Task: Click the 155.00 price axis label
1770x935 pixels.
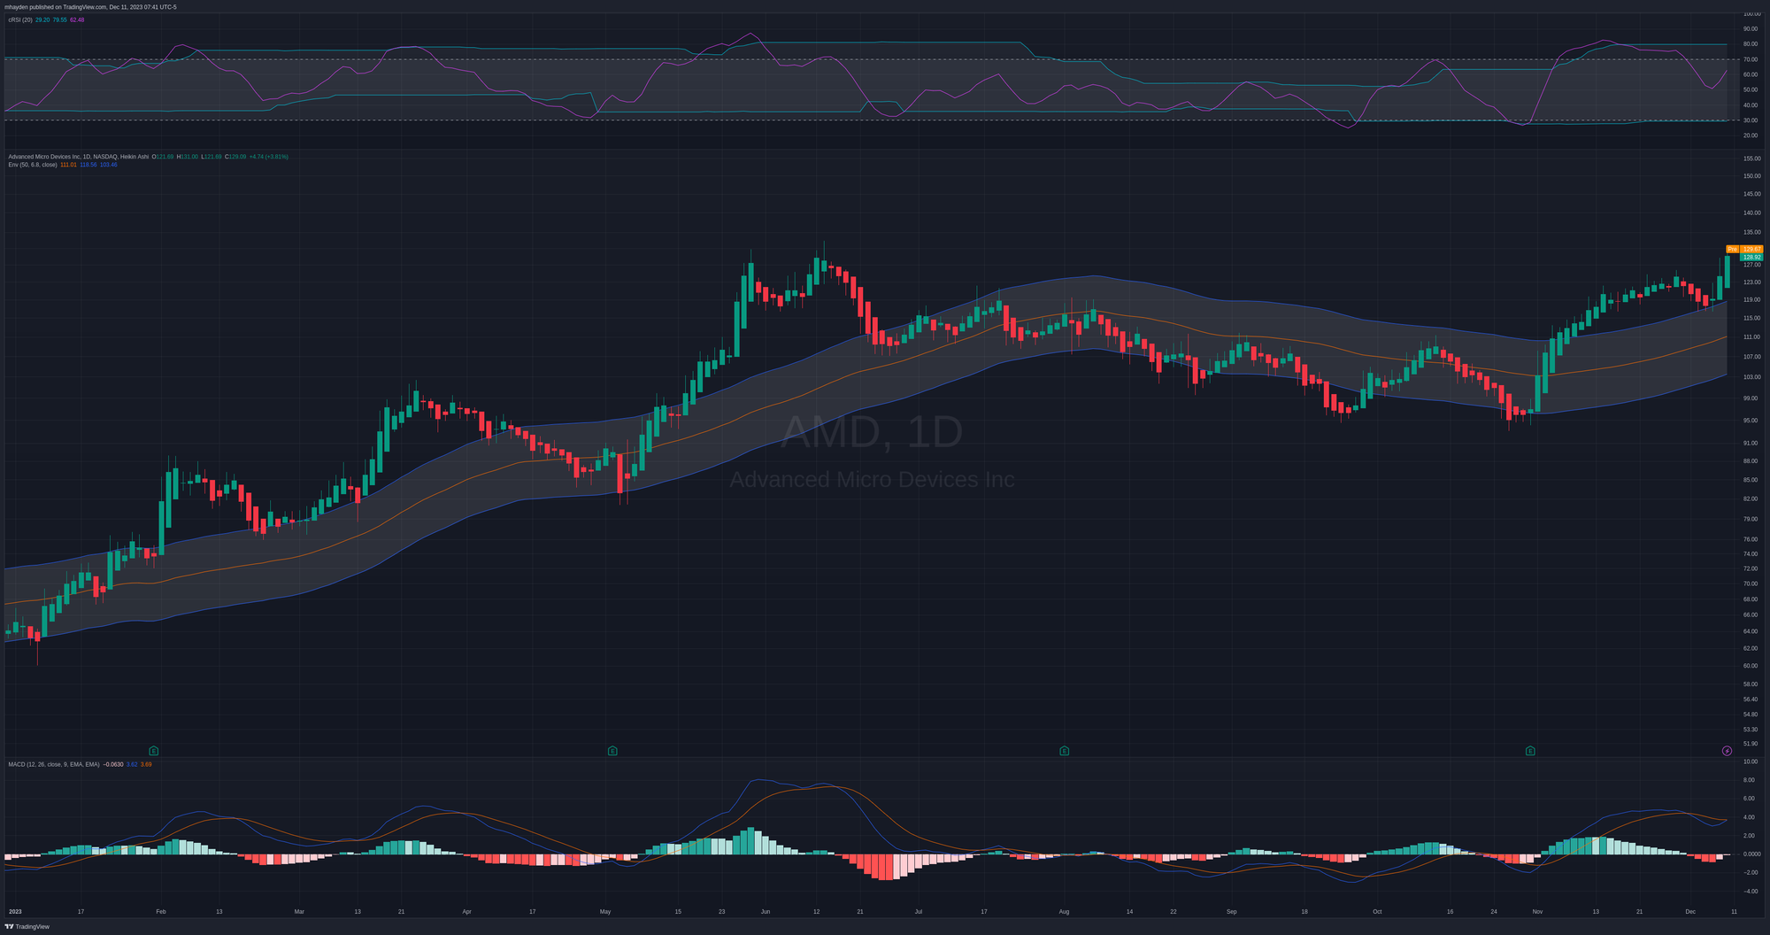Action: click(x=1751, y=158)
